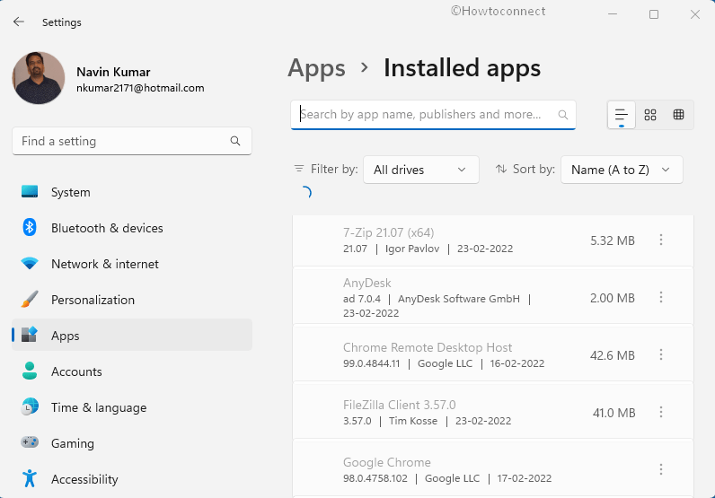Click the Gaming controller icon
This screenshot has width=715, height=498.
[x=30, y=442]
